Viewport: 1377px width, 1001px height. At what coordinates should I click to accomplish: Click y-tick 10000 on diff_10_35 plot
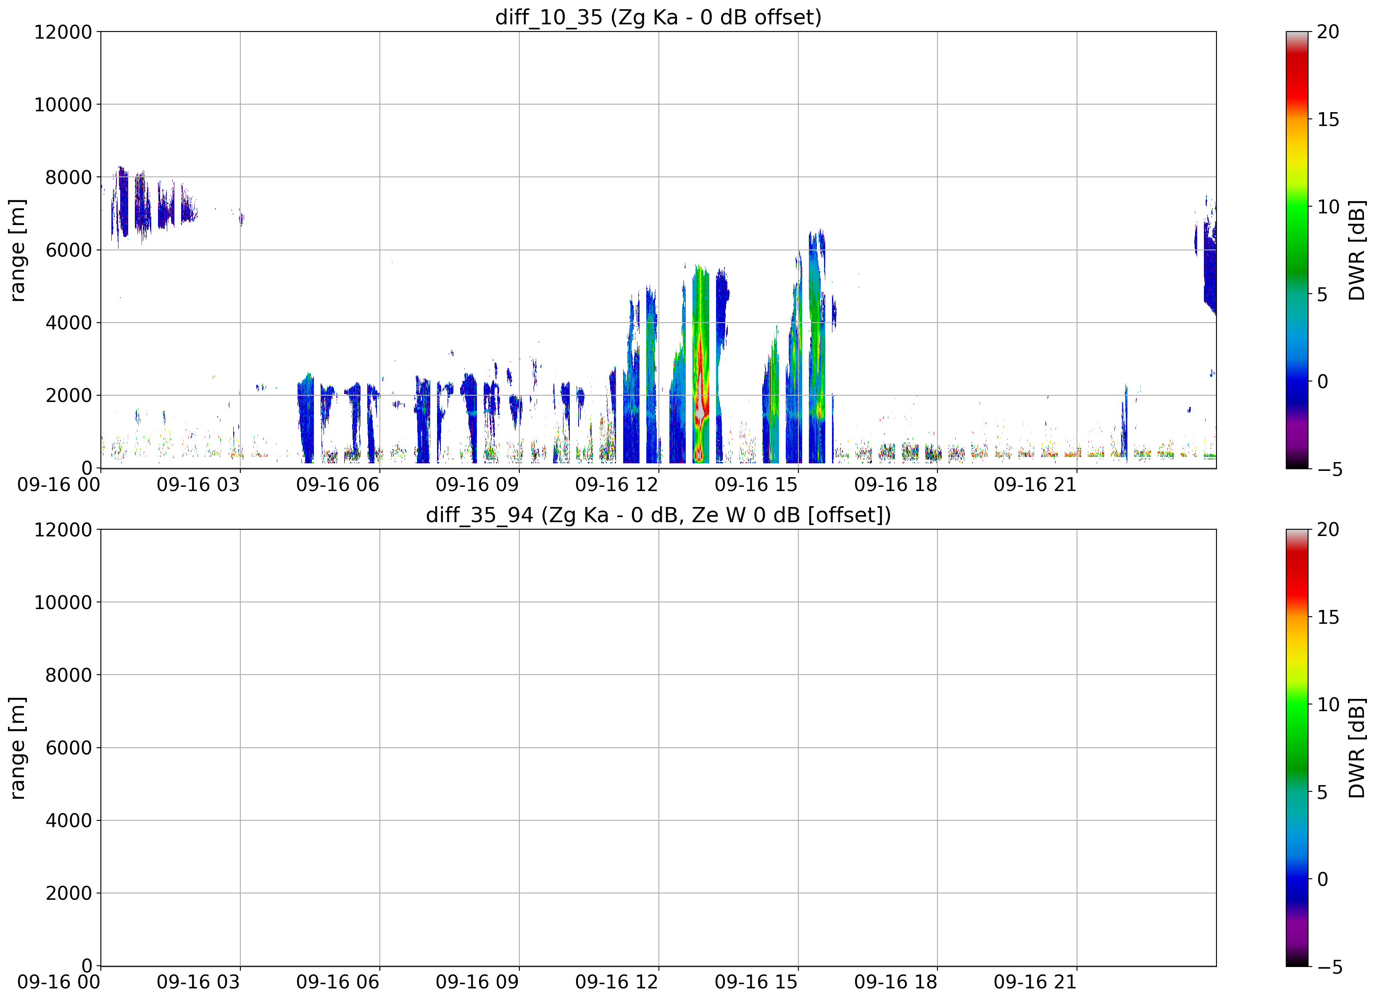(x=63, y=105)
